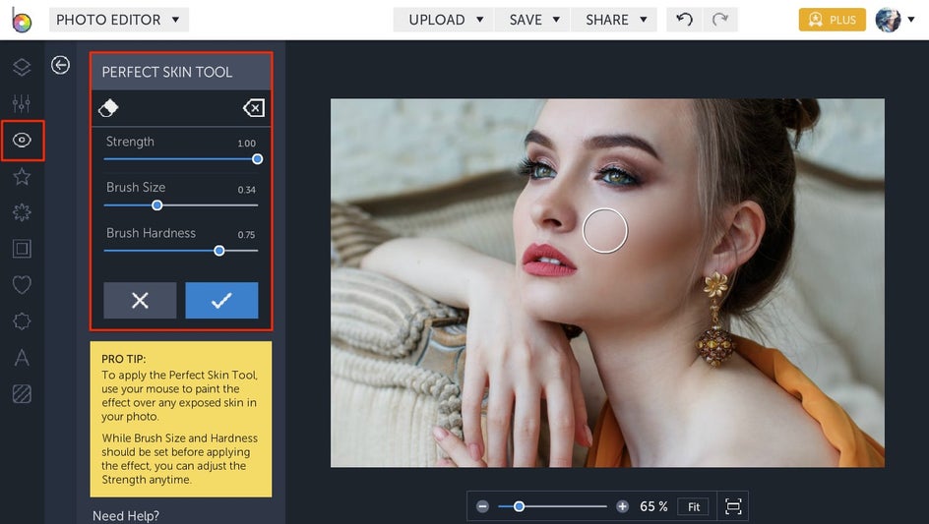The image size is (929, 524).
Task: Open the Text tool letter A icon
Action: (x=22, y=357)
